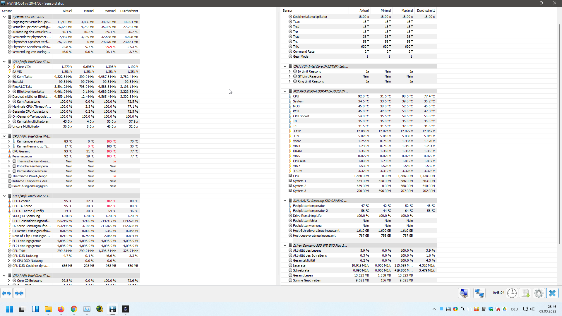Viewport: 562px width, 316px height.
Task: Expand the GT Limit Reasons row
Action: click(290, 76)
